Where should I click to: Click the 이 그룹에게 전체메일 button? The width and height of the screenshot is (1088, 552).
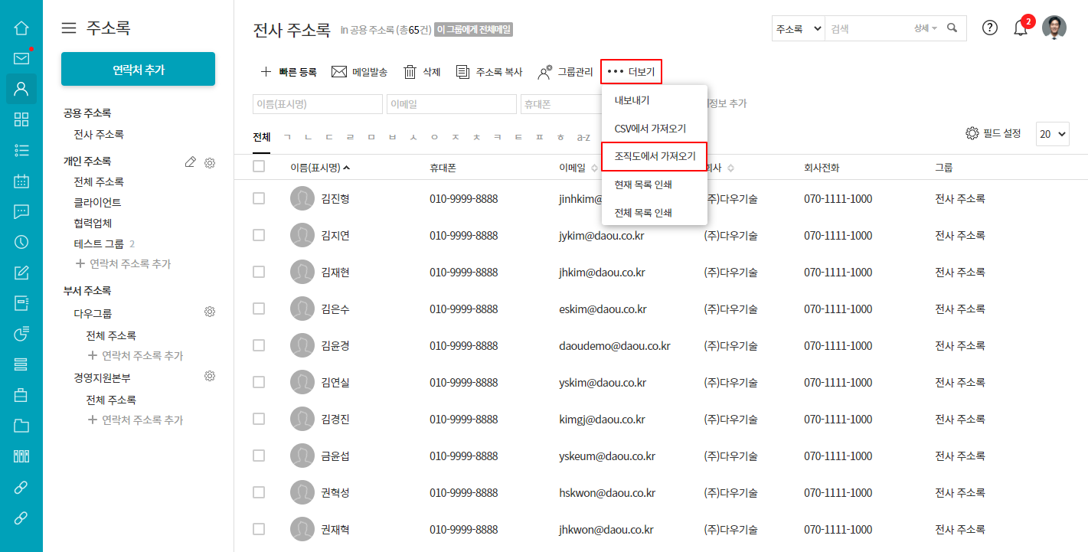tap(473, 30)
